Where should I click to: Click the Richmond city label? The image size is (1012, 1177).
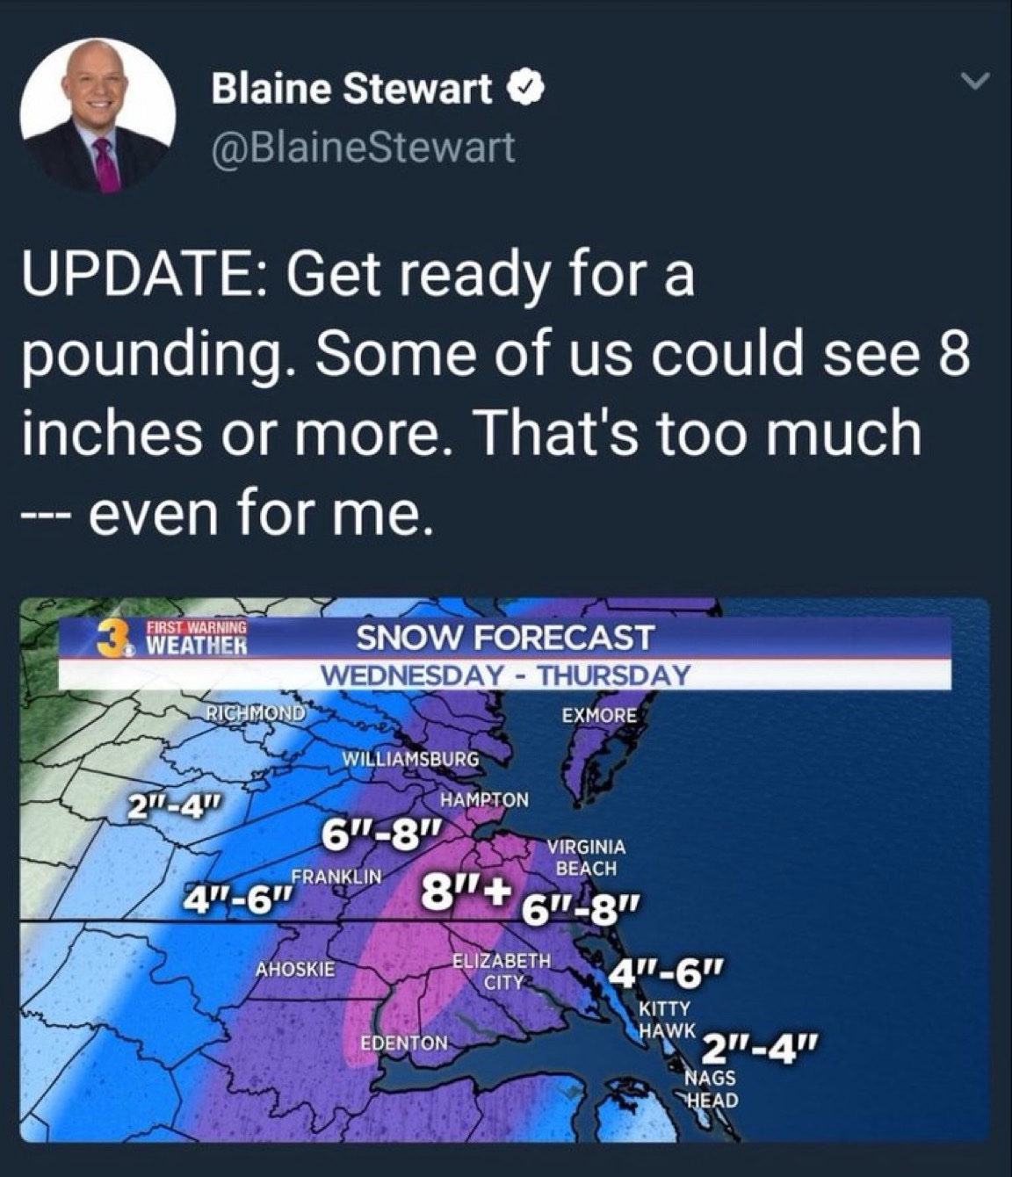(256, 711)
